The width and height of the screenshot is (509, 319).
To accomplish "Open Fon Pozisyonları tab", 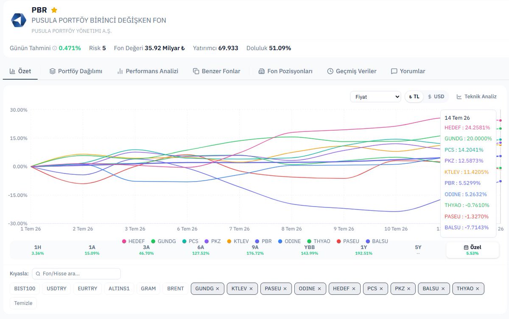I will point(285,71).
